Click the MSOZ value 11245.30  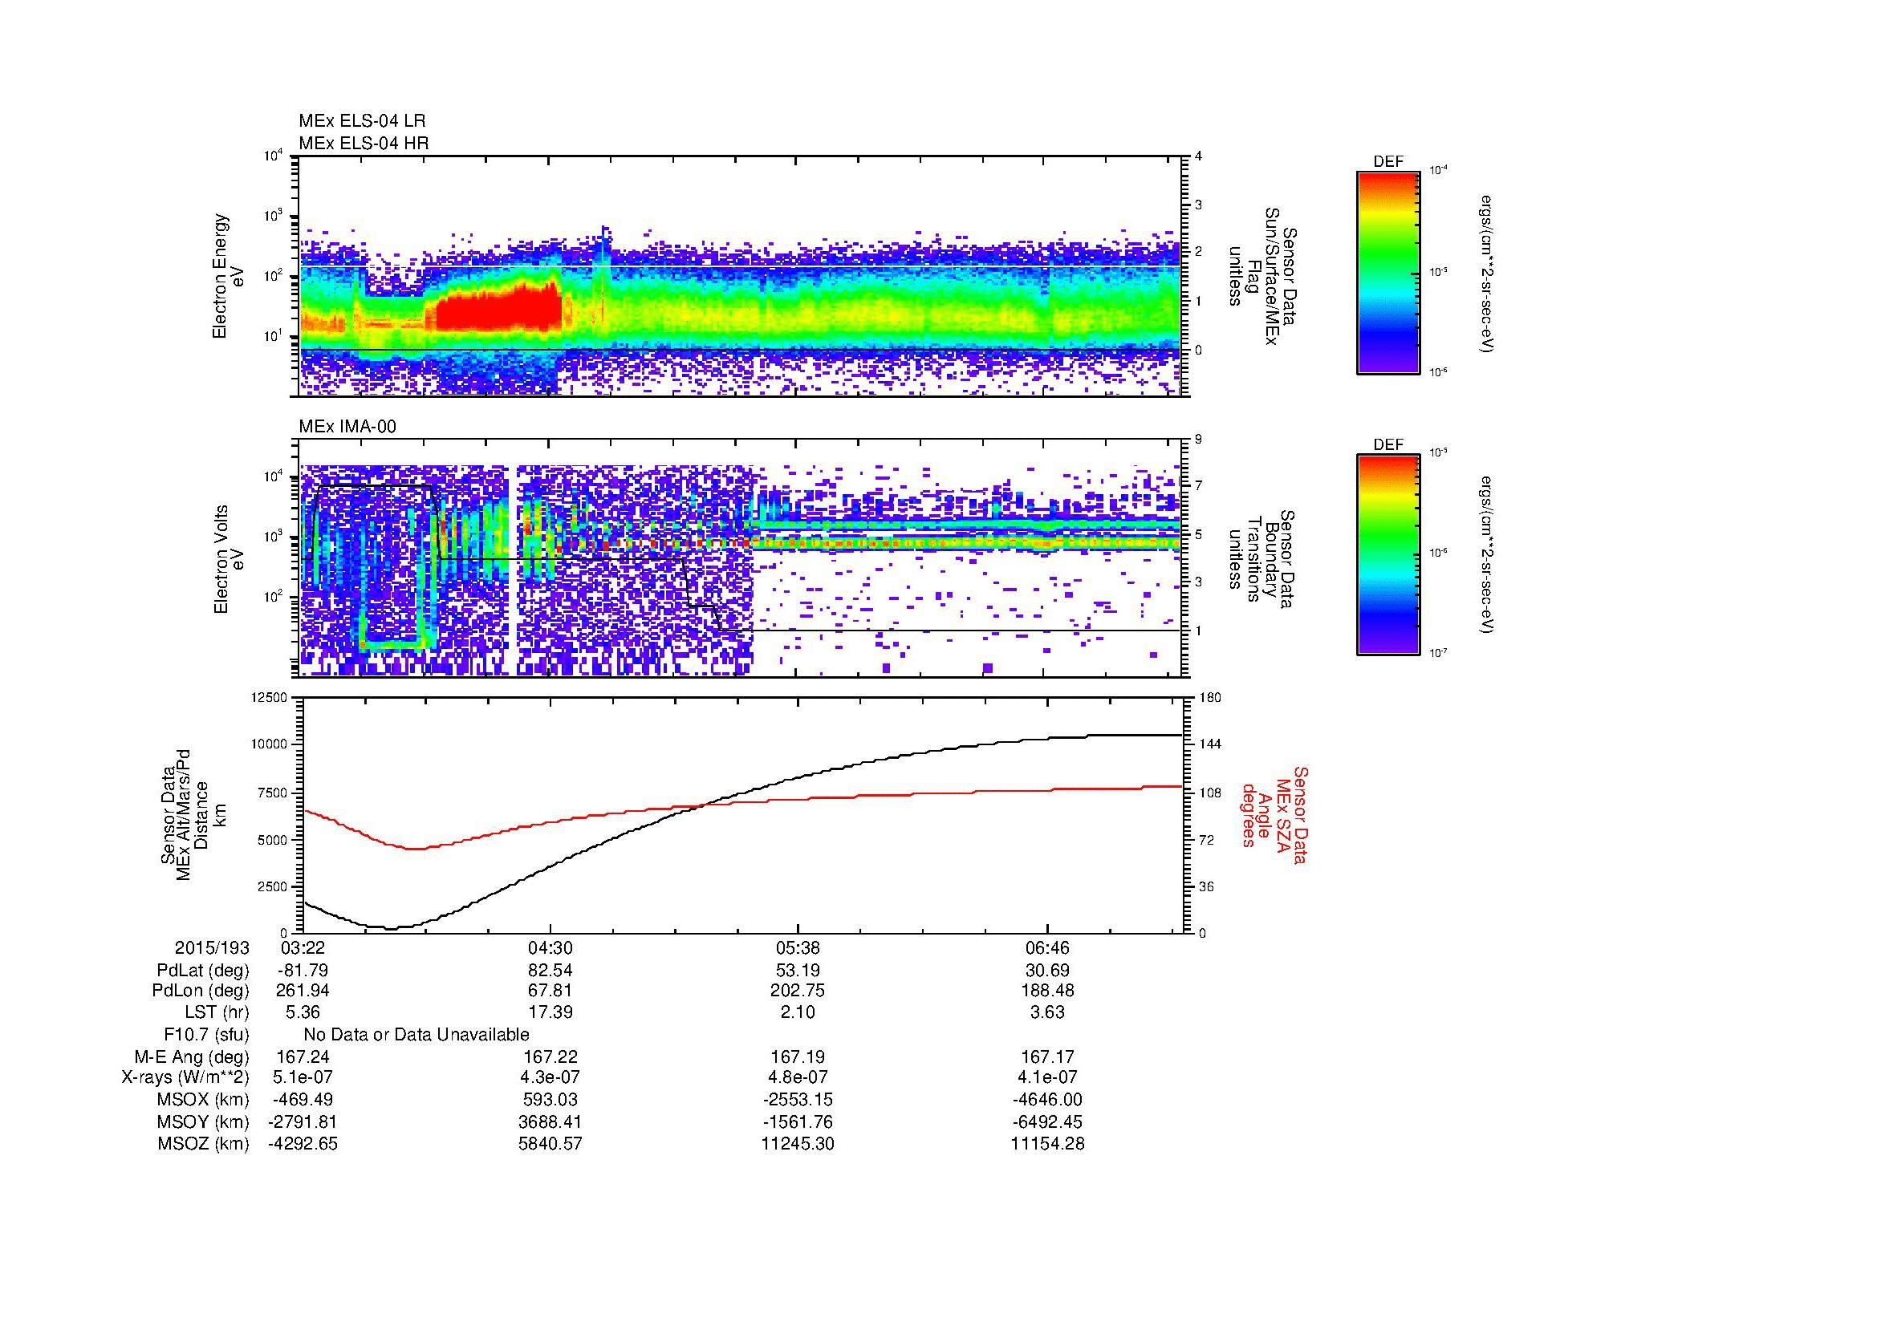(x=798, y=1145)
